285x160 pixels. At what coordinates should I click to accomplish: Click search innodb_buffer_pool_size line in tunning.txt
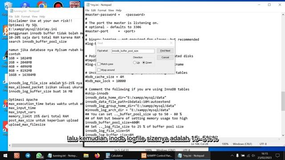coord(37,41)
